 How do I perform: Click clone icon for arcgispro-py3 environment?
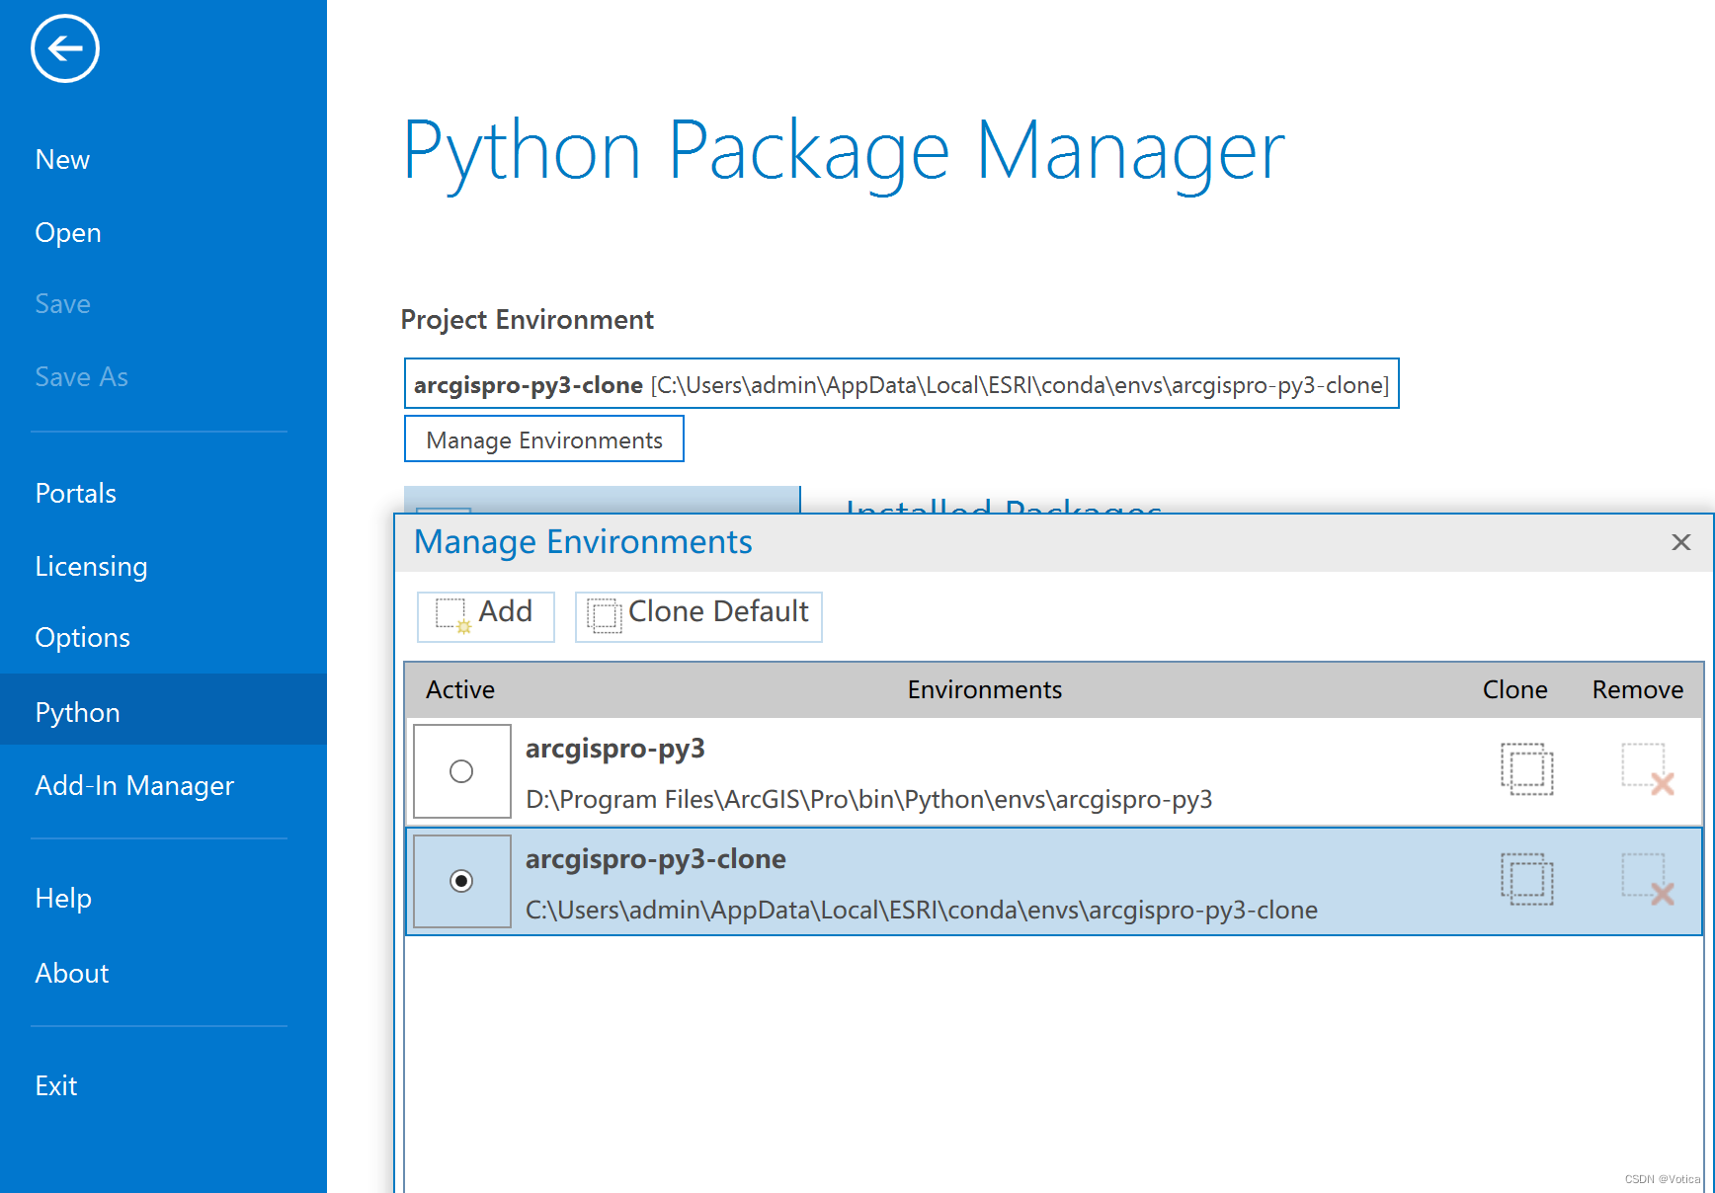pyautogui.click(x=1526, y=769)
